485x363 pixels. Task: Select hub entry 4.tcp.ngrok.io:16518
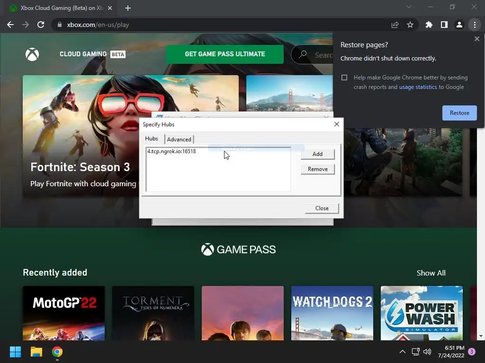click(171, 151)
